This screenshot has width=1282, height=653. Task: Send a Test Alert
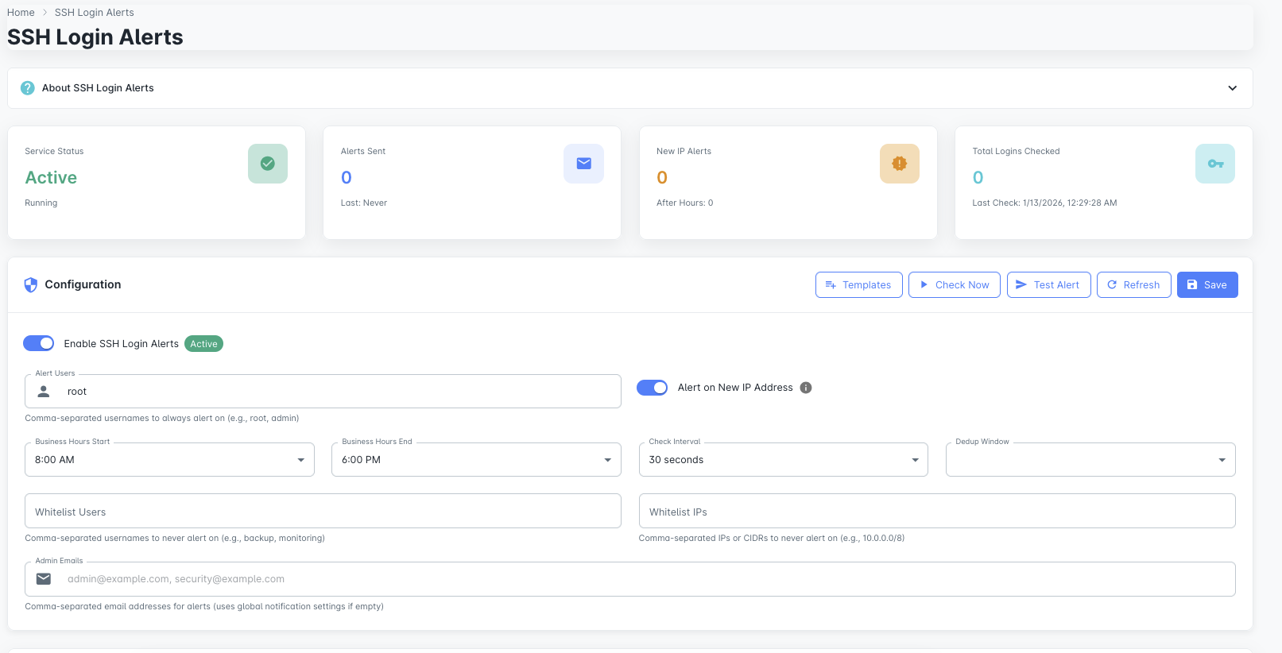(x=1049, y=285)
